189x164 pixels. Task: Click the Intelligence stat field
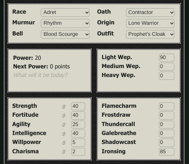pos(78,133)
